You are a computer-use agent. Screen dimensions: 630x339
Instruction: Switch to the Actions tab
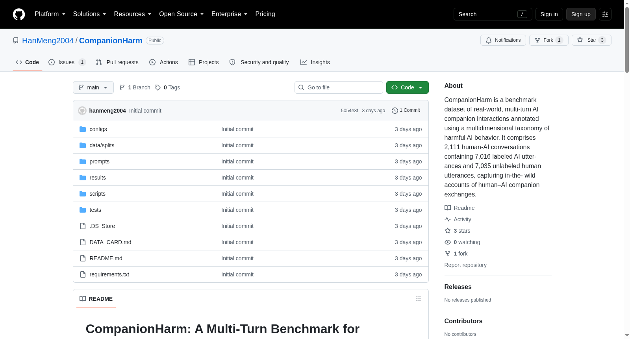pos(163,62)
